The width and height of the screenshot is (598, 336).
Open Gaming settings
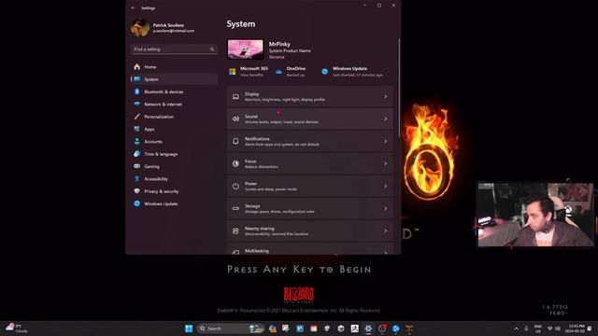pyautogui.click(x=175, y=166)
